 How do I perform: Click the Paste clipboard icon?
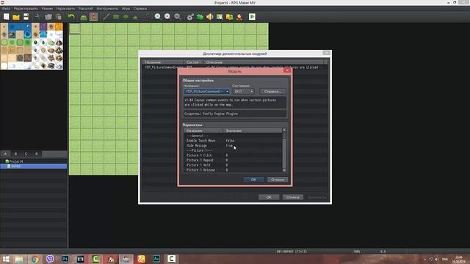(x=59, y=17)
